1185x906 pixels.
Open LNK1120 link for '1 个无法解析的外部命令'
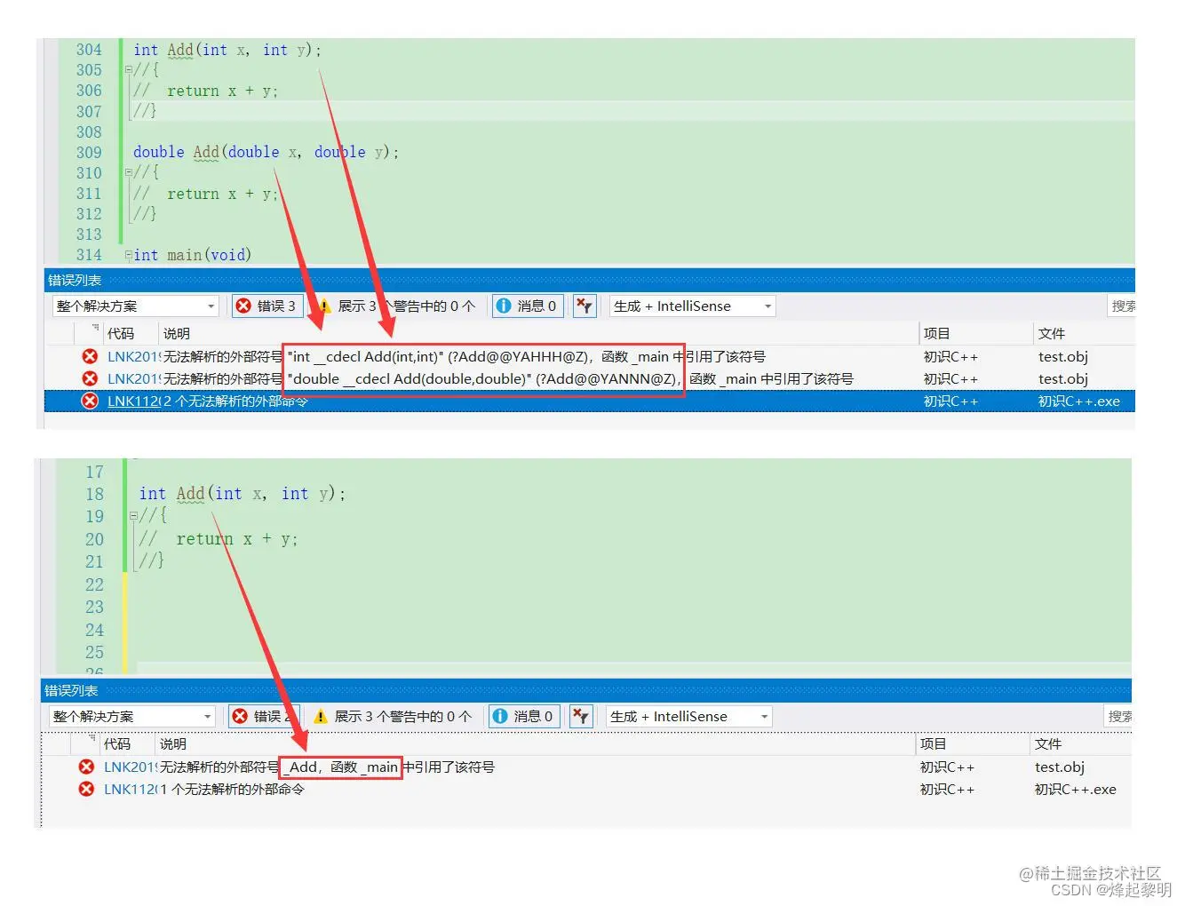click(130, 789)
